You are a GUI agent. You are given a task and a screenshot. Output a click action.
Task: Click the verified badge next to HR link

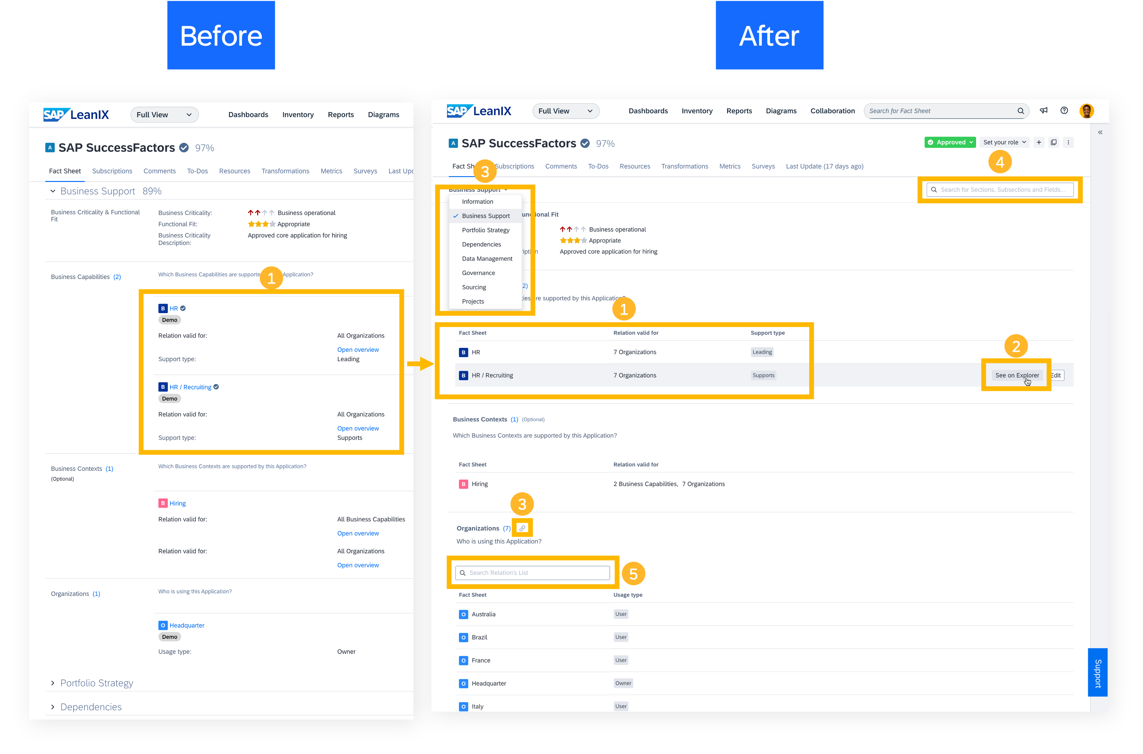(183, 308)
